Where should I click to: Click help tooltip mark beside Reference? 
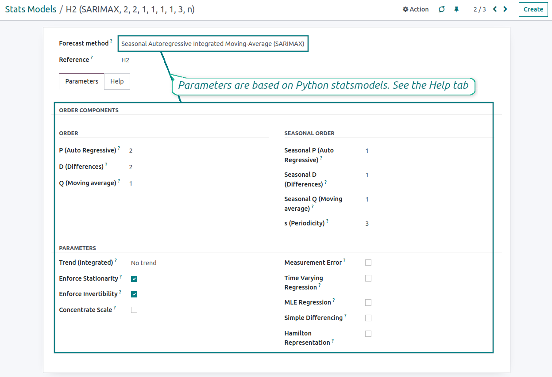point(92,57)
